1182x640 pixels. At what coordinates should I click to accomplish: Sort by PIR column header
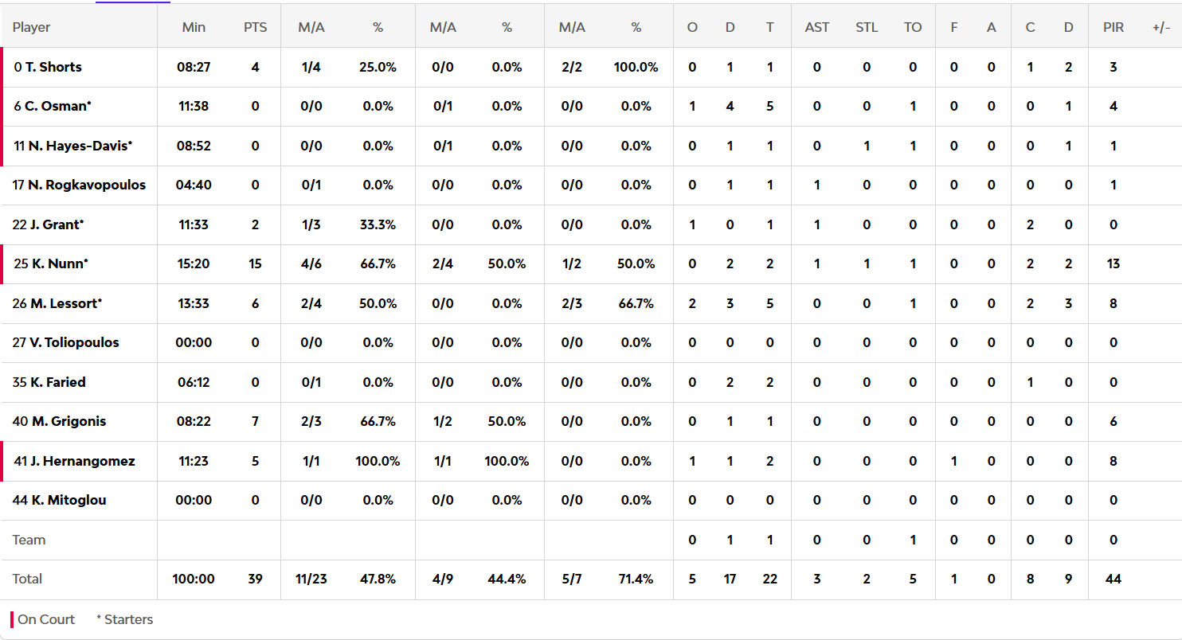tap(1113, 27)
